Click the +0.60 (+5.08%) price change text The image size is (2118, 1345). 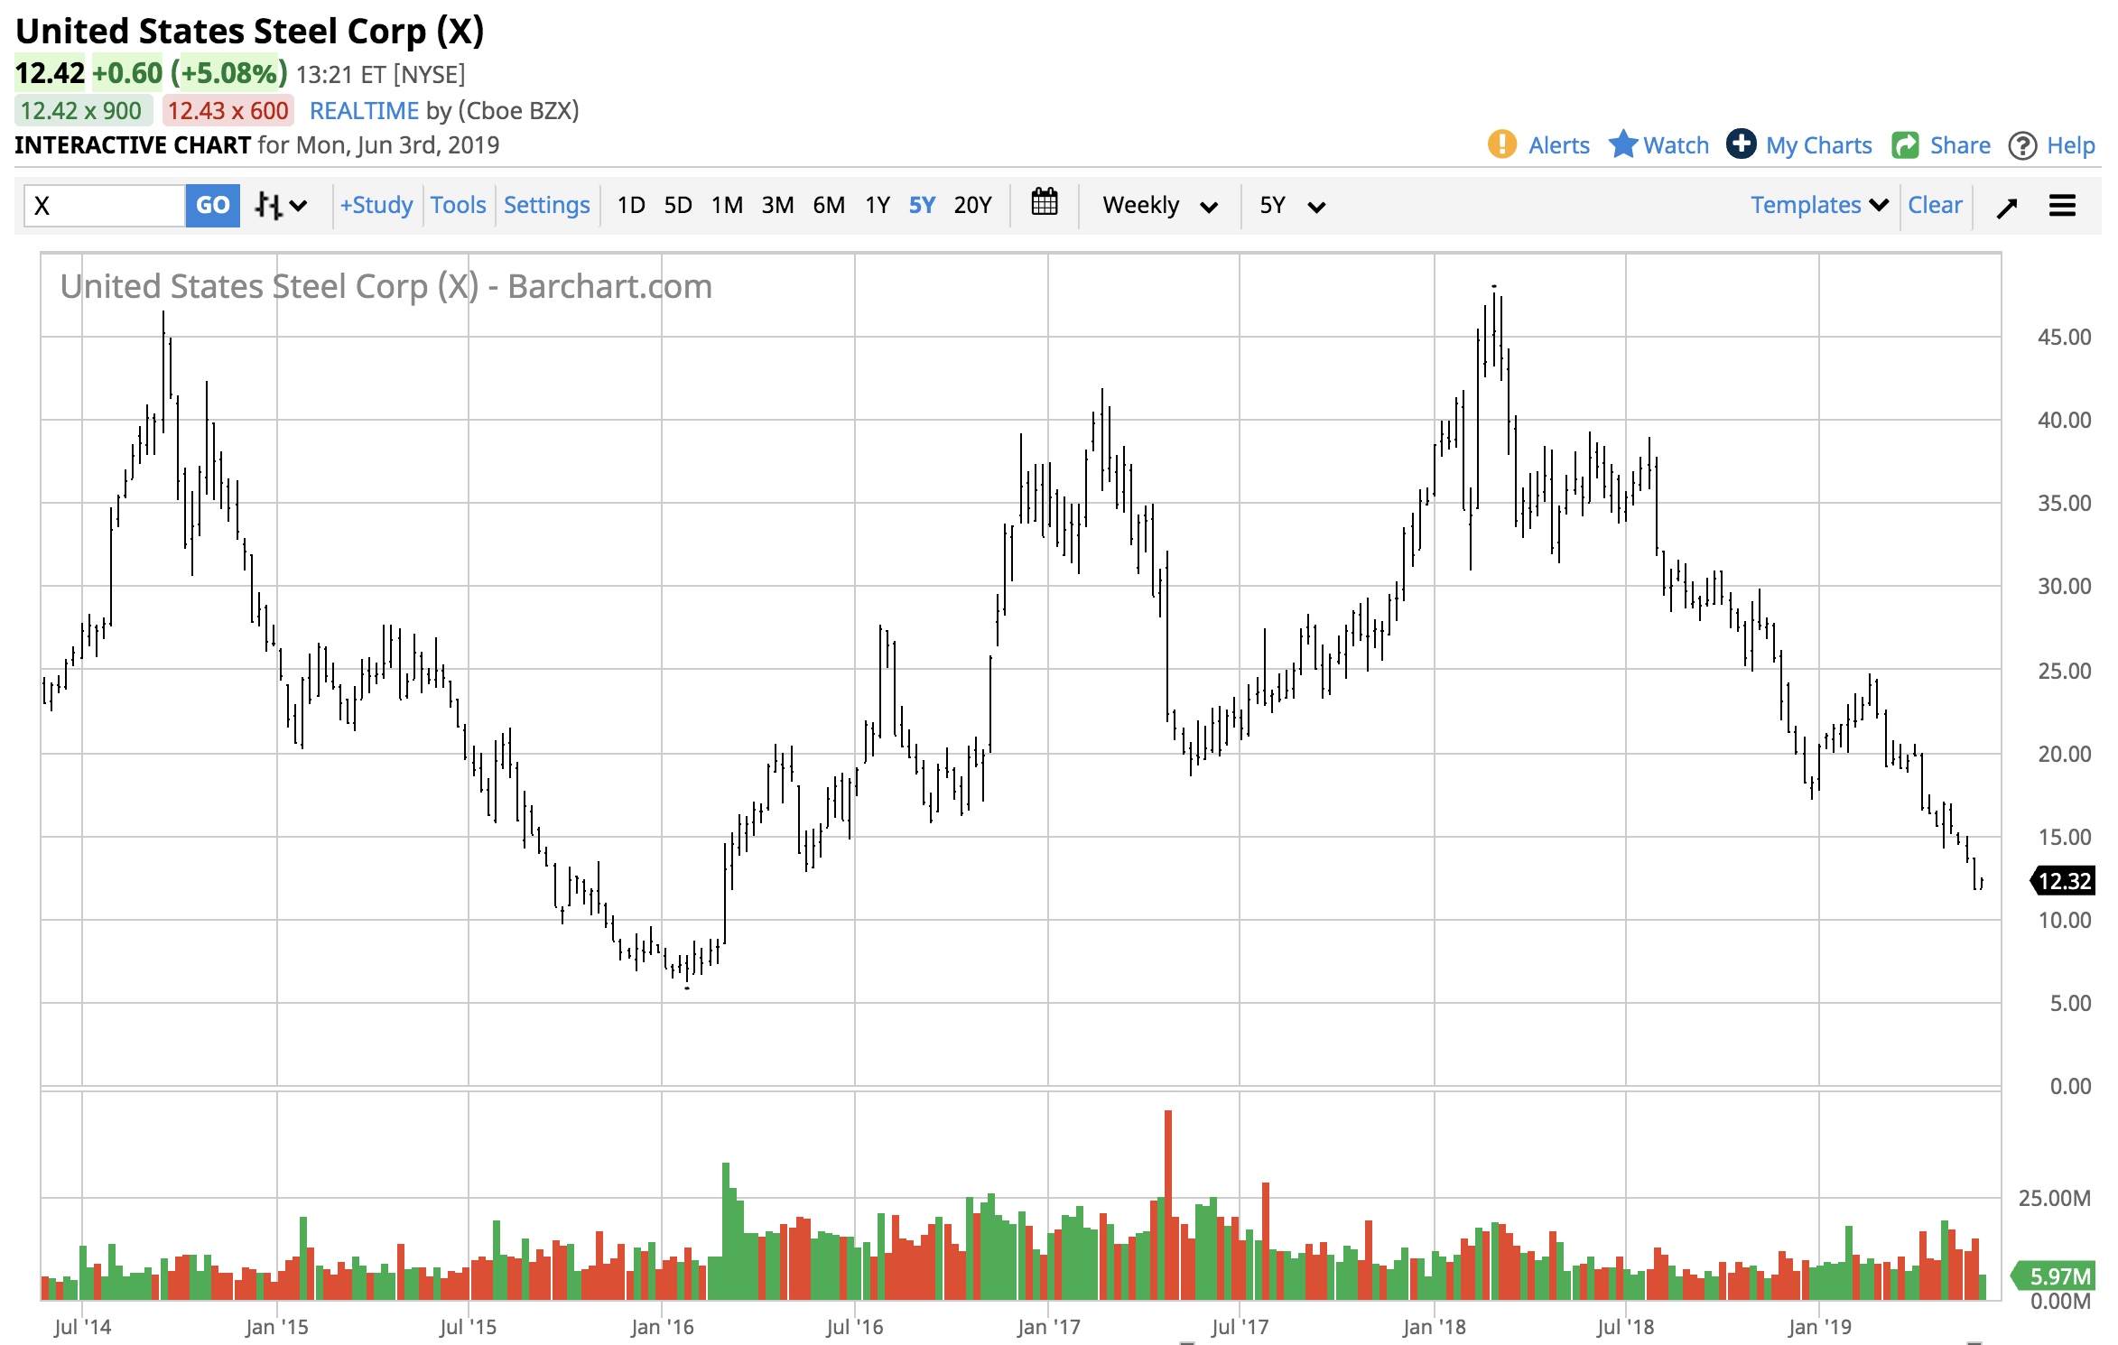click(190, 73)
